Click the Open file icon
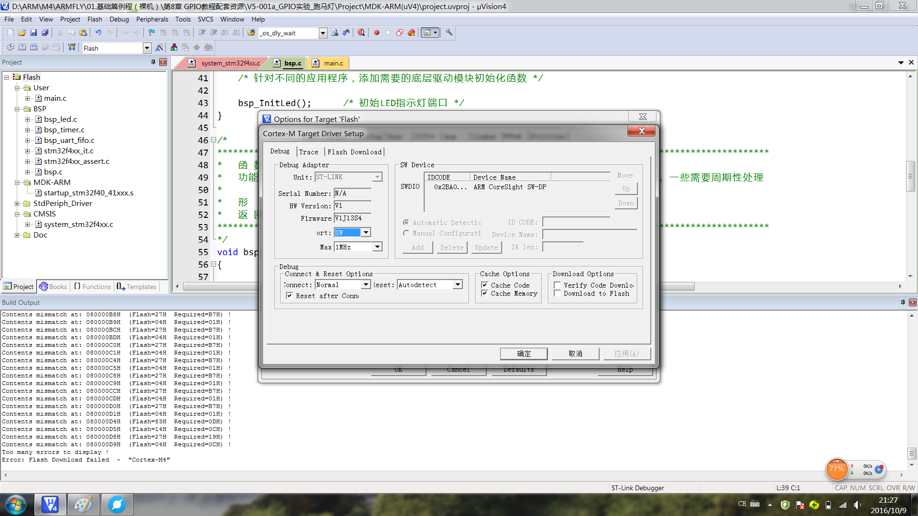The width and height of the screenshot is (918, 516). point(22,32)
